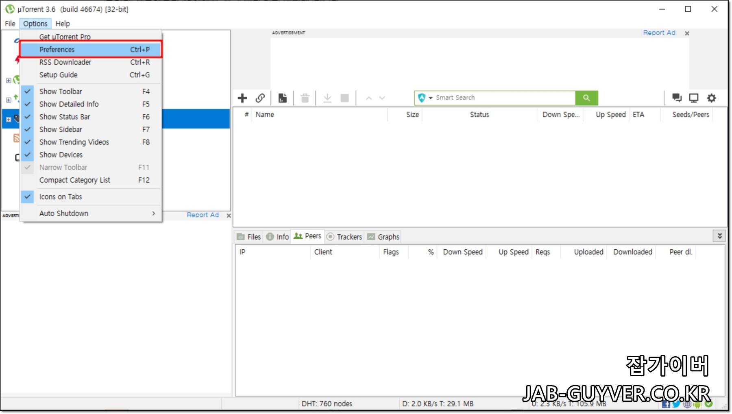732x414 pixels.
Task: Click the Twitter bird icon in status bar
Action: pyautogui.click(x=676, y=404)
